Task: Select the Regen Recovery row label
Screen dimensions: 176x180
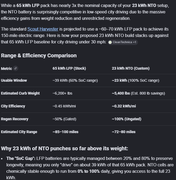Action: [x=15, y=119]
